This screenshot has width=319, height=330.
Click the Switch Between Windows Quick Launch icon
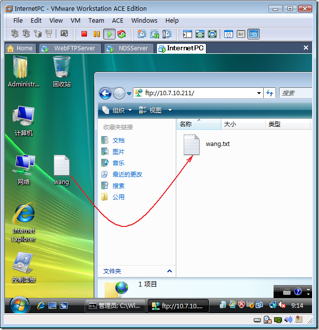(x=63, y=306)
